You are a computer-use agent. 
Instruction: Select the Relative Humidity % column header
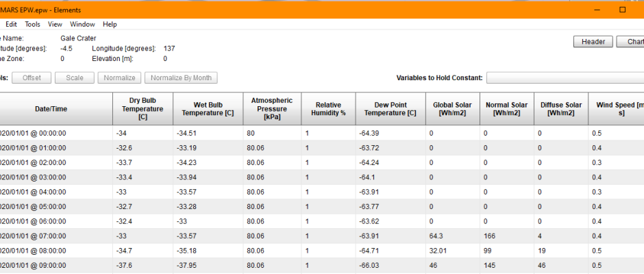(328, 109)
